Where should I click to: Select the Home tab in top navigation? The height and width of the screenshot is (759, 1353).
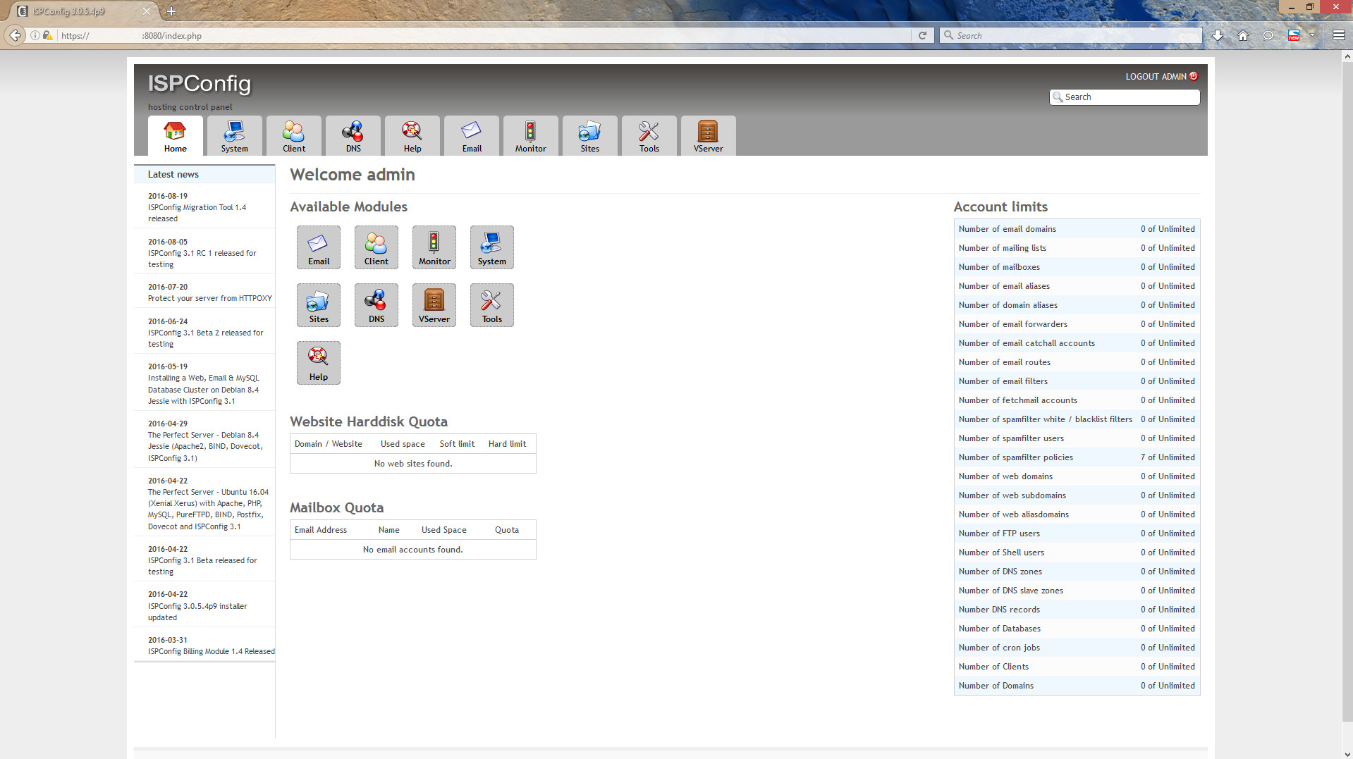click(175, 136)
